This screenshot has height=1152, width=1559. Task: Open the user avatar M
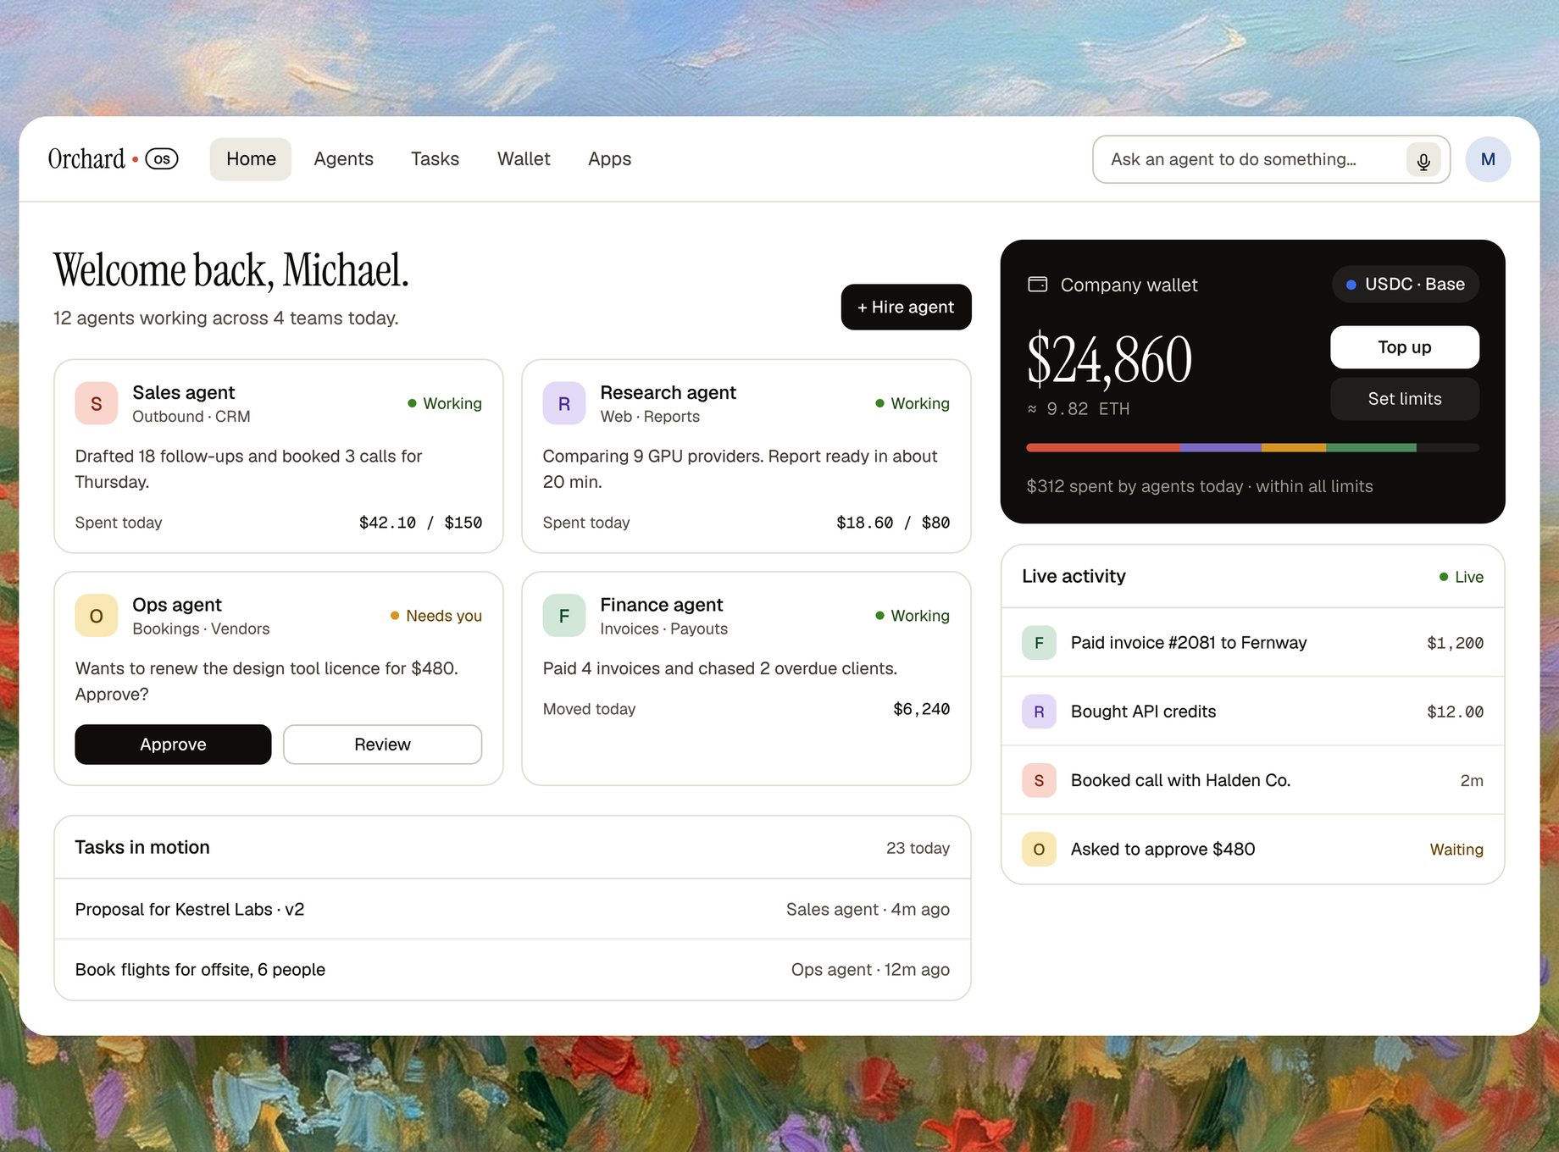point(1488,159)
